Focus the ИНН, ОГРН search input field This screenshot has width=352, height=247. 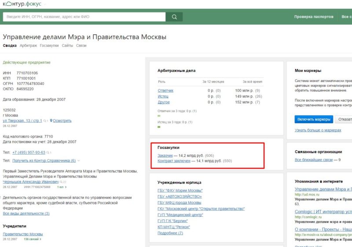coord(84,17)
